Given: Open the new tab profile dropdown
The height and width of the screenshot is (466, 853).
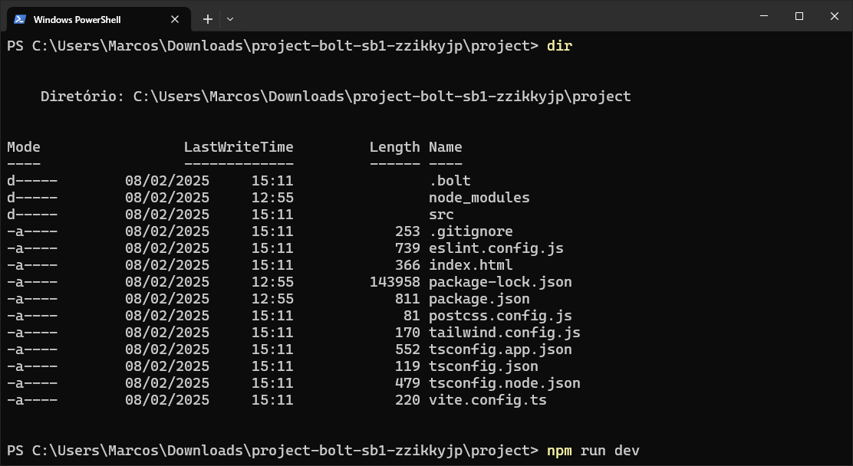Looking at the screenshot, I should coord(230,19).
